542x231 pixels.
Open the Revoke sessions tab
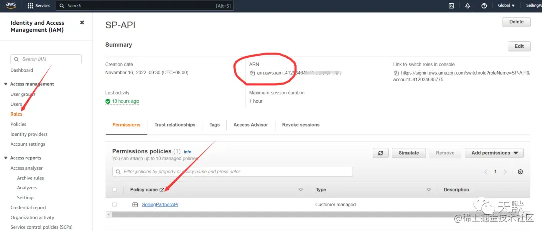click(301, 125)
